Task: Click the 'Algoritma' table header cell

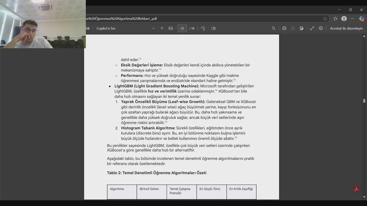Action: 122,192
